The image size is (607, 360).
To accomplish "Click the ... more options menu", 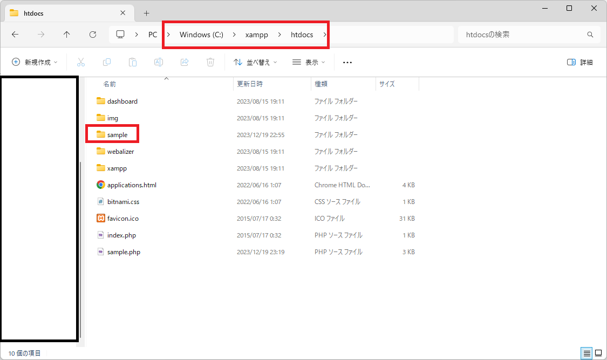I will click(347, 62).
